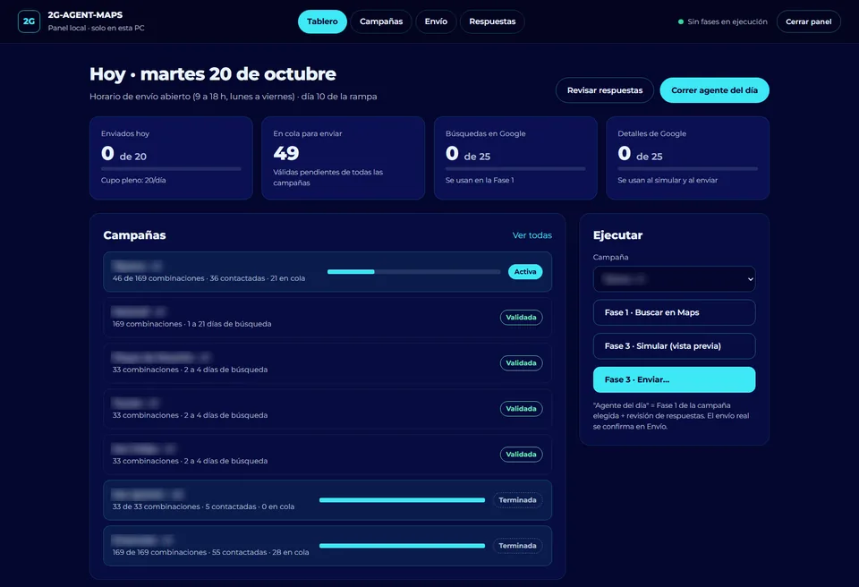Image resolution: width=859 pixels, height=587 pixels.
Task: Click Terminada badge on 33 de 33 campaign
Action: [x=517, y=500]
